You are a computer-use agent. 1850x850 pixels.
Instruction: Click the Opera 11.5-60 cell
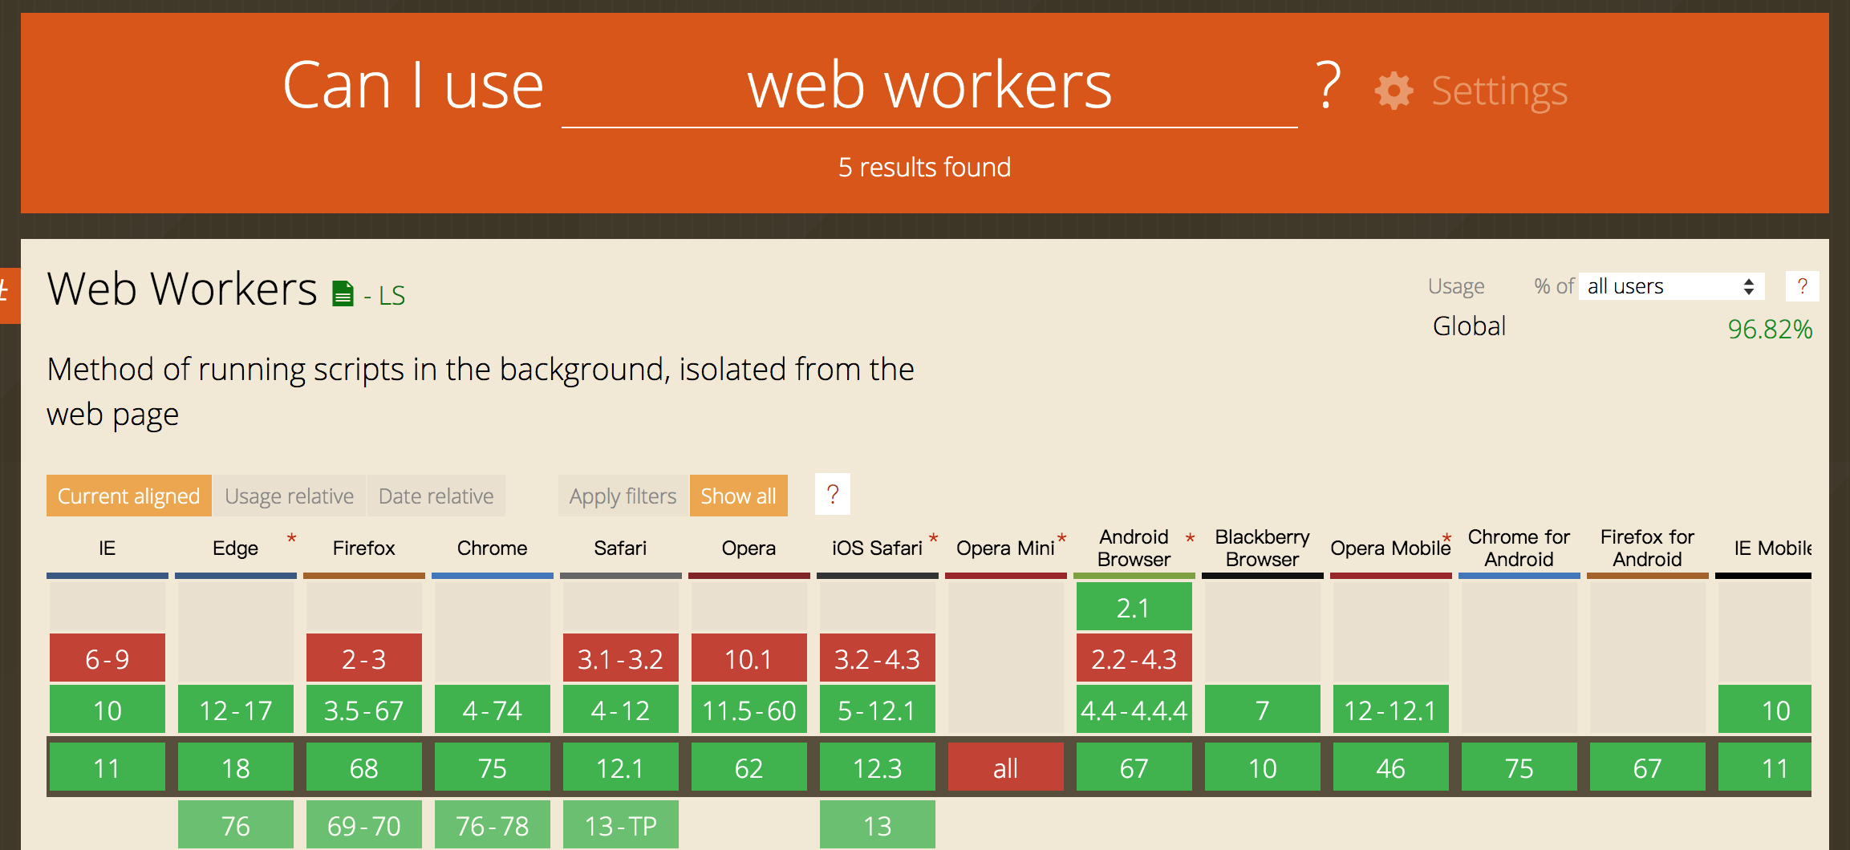coord(749,709)
